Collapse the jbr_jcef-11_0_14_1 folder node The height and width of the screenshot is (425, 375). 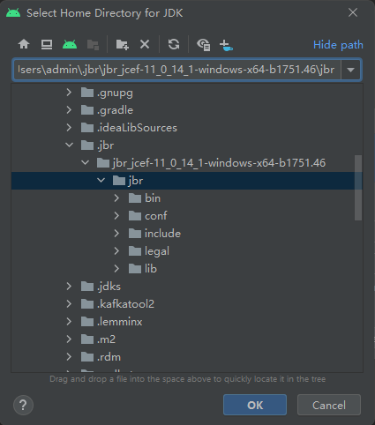[85, 162]
